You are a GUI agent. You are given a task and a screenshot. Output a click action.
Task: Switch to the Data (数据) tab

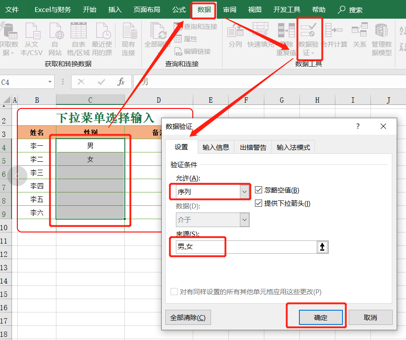pyautogui.click(x=204, y=10)
